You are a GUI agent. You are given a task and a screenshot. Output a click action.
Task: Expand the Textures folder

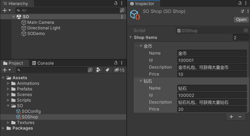pyautogui.click(x=8, y=123)
